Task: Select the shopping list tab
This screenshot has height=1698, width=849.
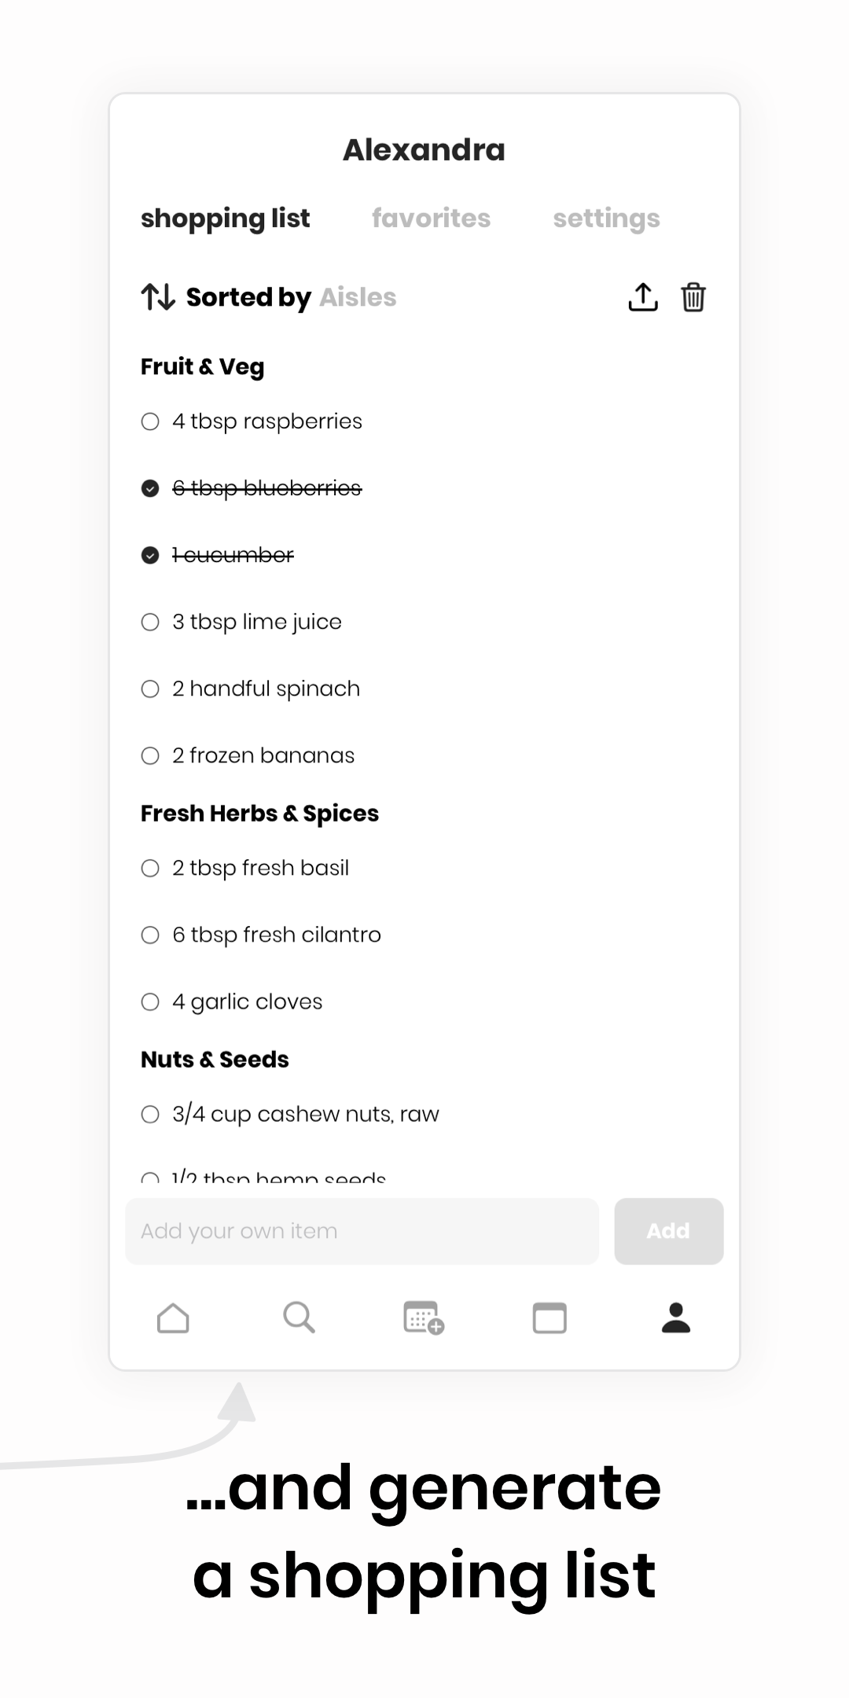Action: [x=226, y=219]
